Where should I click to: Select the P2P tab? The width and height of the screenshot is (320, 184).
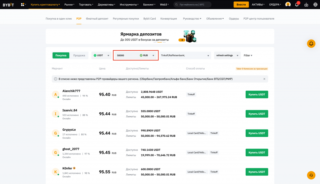pos(79,18)
